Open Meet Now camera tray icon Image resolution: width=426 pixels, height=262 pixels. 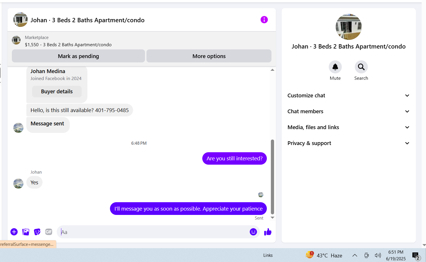click(x=366, y=255)
